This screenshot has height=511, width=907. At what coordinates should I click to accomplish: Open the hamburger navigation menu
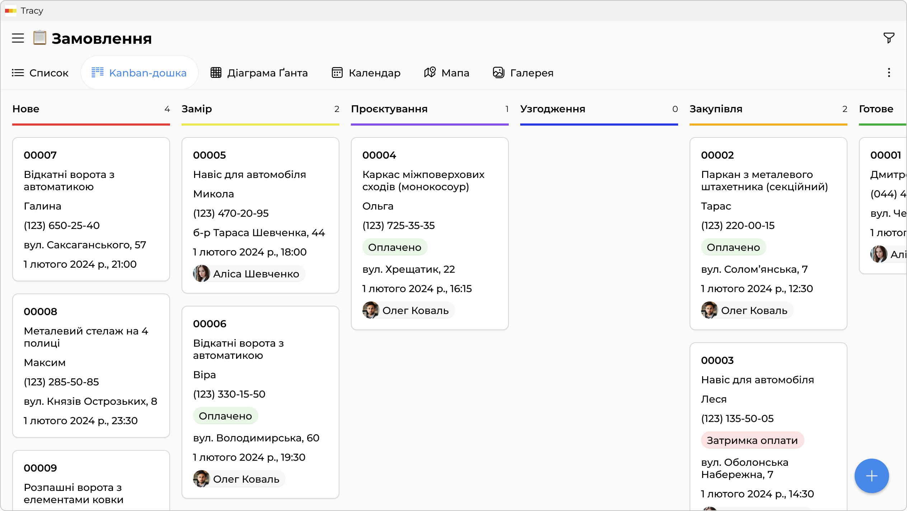18,38
